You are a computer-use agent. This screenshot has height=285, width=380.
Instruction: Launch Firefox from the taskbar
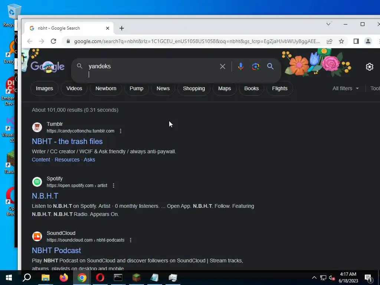[64, 278]
